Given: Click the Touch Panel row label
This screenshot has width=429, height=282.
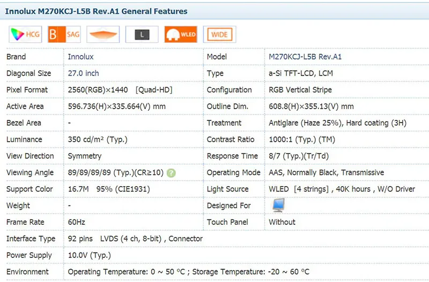Looking at the screenshot, I should pos(227,222).
